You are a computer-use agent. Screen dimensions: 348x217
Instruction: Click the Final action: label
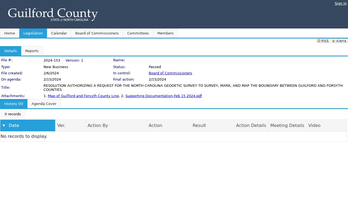[x=124, y=79]
